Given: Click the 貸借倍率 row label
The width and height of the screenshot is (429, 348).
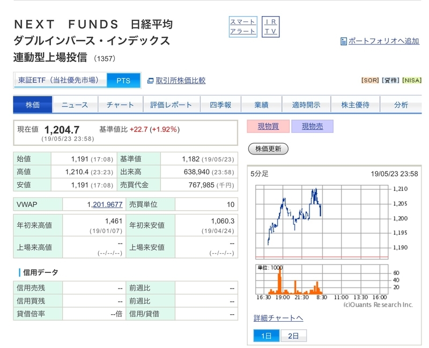Looking at the screenshot, I should pos(31,314).
